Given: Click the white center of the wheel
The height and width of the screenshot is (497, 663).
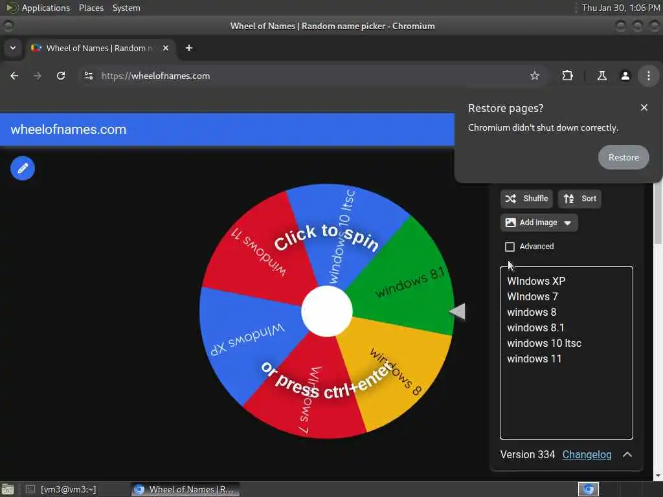Looking at the screenshot, I should point(327,311).
